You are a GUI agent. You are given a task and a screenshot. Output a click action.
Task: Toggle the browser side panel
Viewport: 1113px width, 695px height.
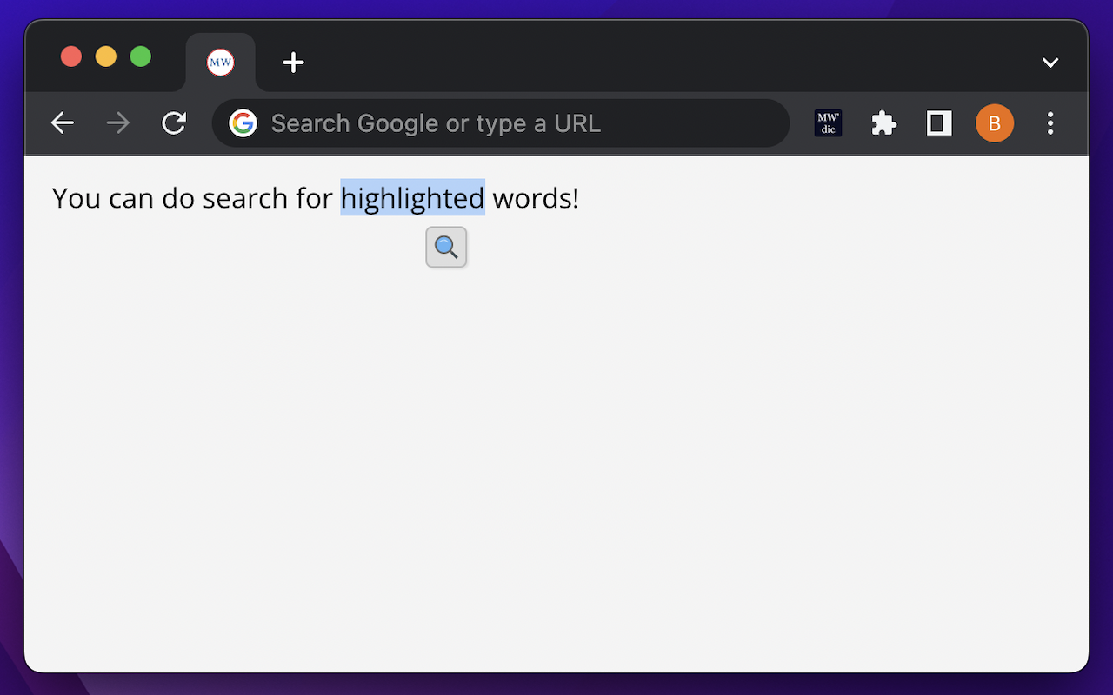939,123
